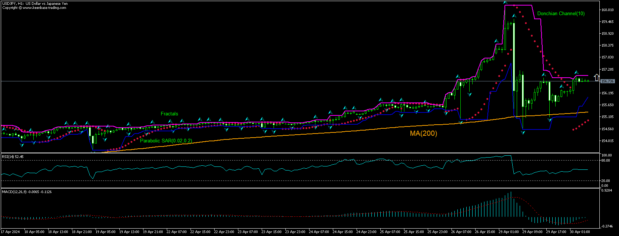Click the 160.010 price axis label
The height and width of the screenshot is (236, 619).
click(607, 10)
